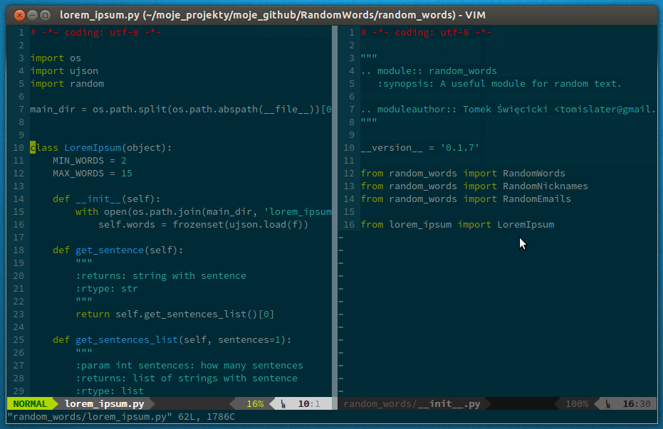
Task: Click 'import RandomEmails' line in right pane
Action: pyautogui.click(x=466, y=199)
